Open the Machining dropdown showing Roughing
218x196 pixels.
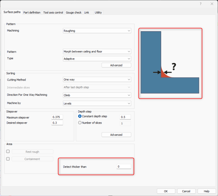point(97,31)
